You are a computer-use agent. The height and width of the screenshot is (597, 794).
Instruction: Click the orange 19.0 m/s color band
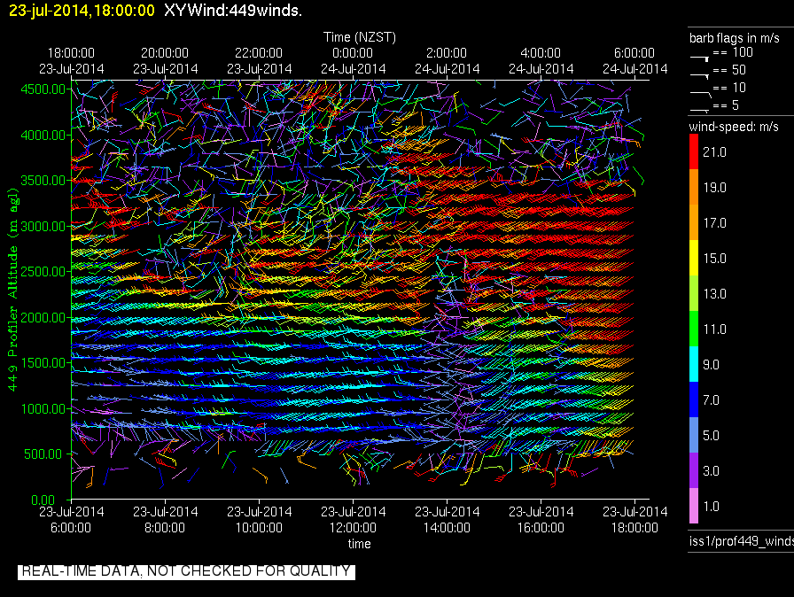(694, 187)
